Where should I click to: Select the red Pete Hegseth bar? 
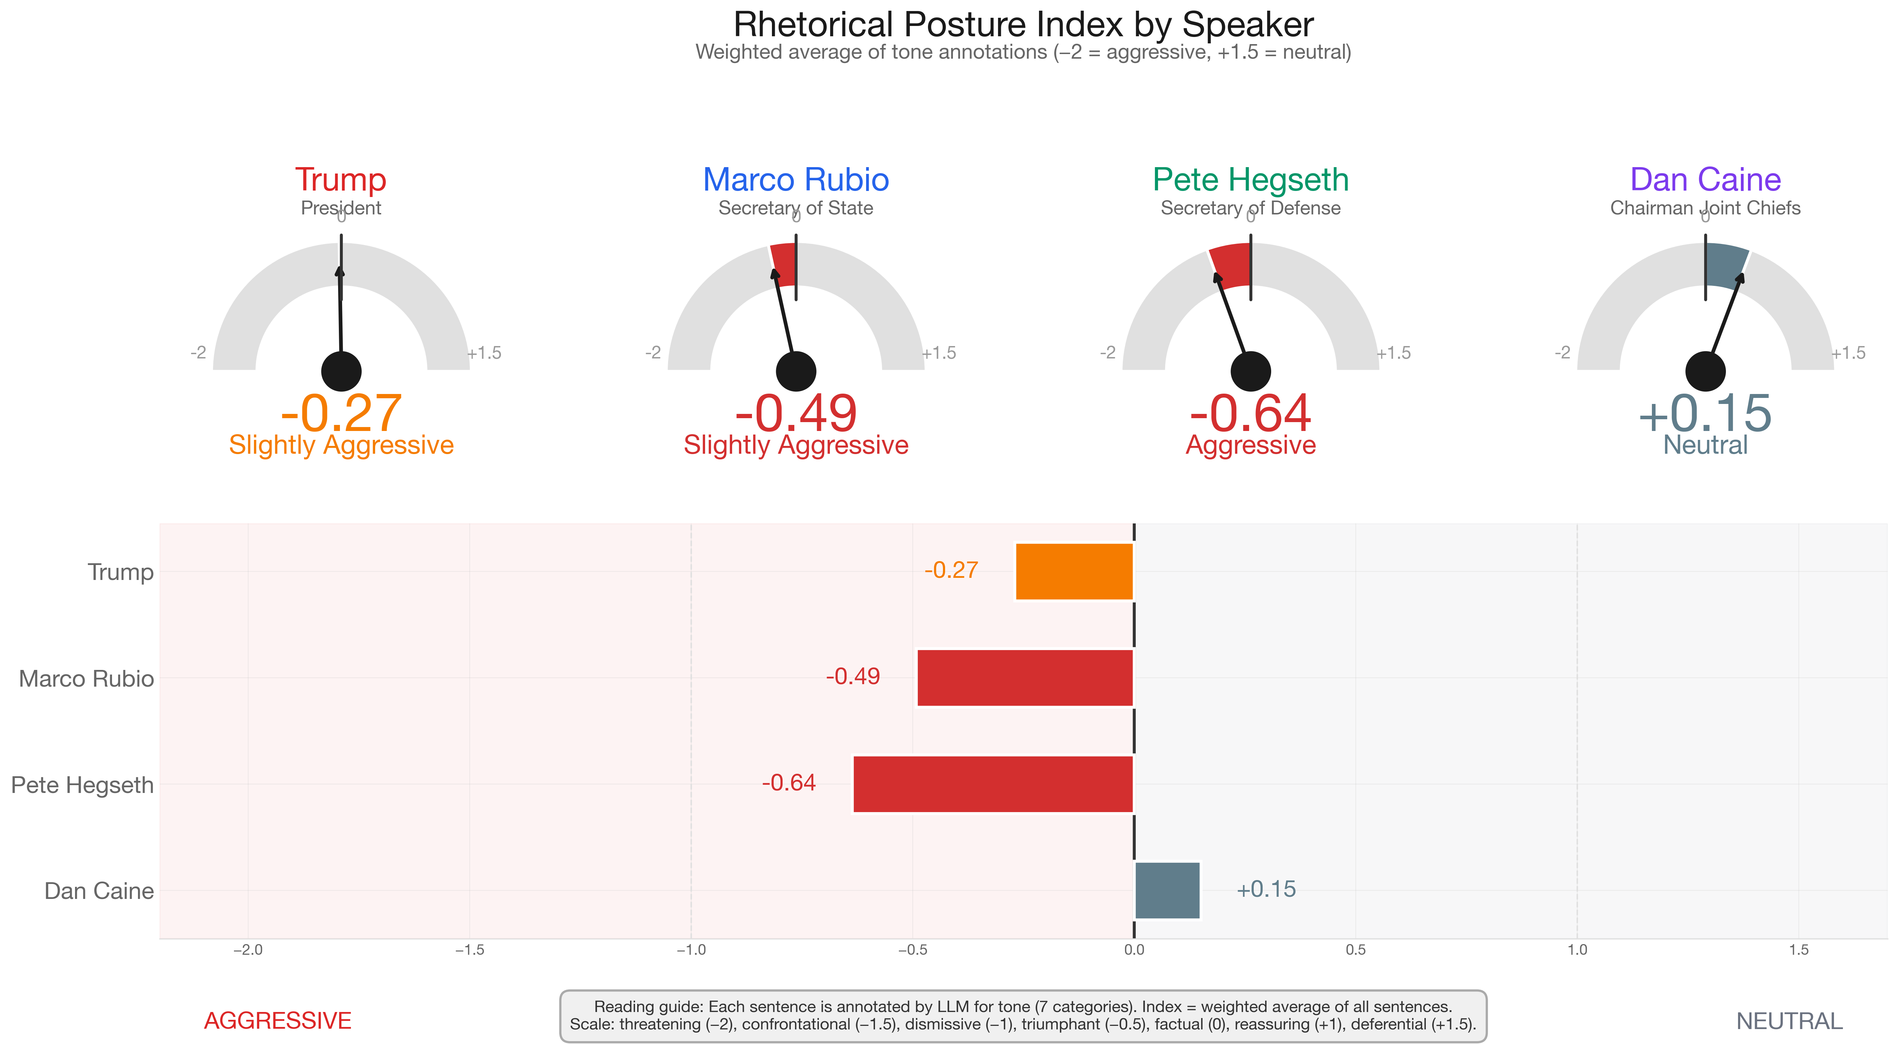(992, 784)
